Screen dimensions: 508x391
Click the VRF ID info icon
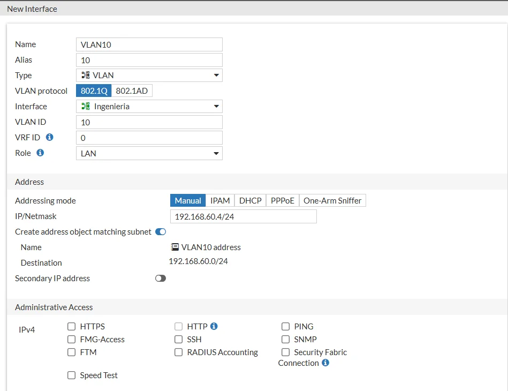pyautogui.click(x=50, y=137)
